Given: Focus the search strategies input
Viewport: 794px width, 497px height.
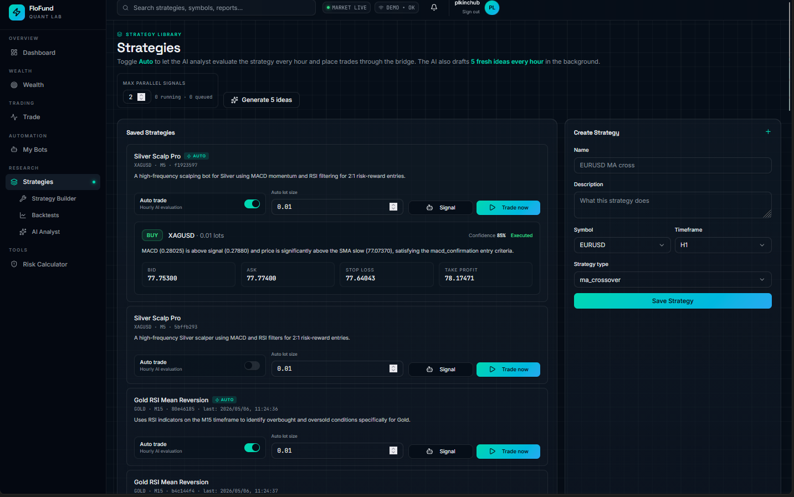Looking at the screenshot, I should tap(216, 8).
